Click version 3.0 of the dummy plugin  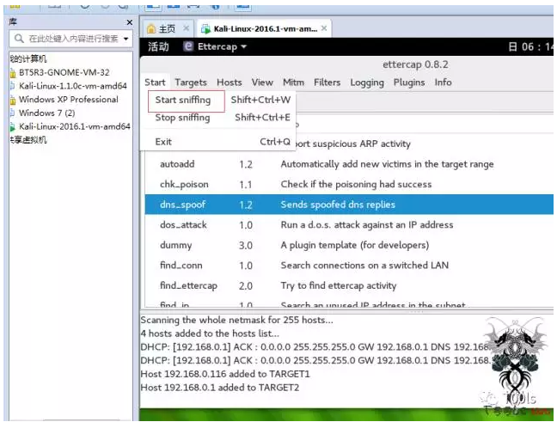(246, 246)
